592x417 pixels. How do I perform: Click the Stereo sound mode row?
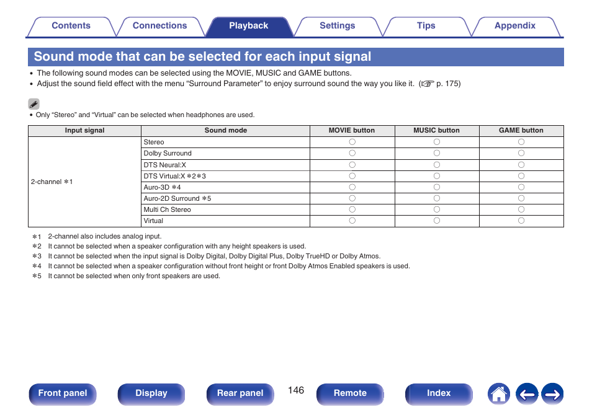[225, 142]
